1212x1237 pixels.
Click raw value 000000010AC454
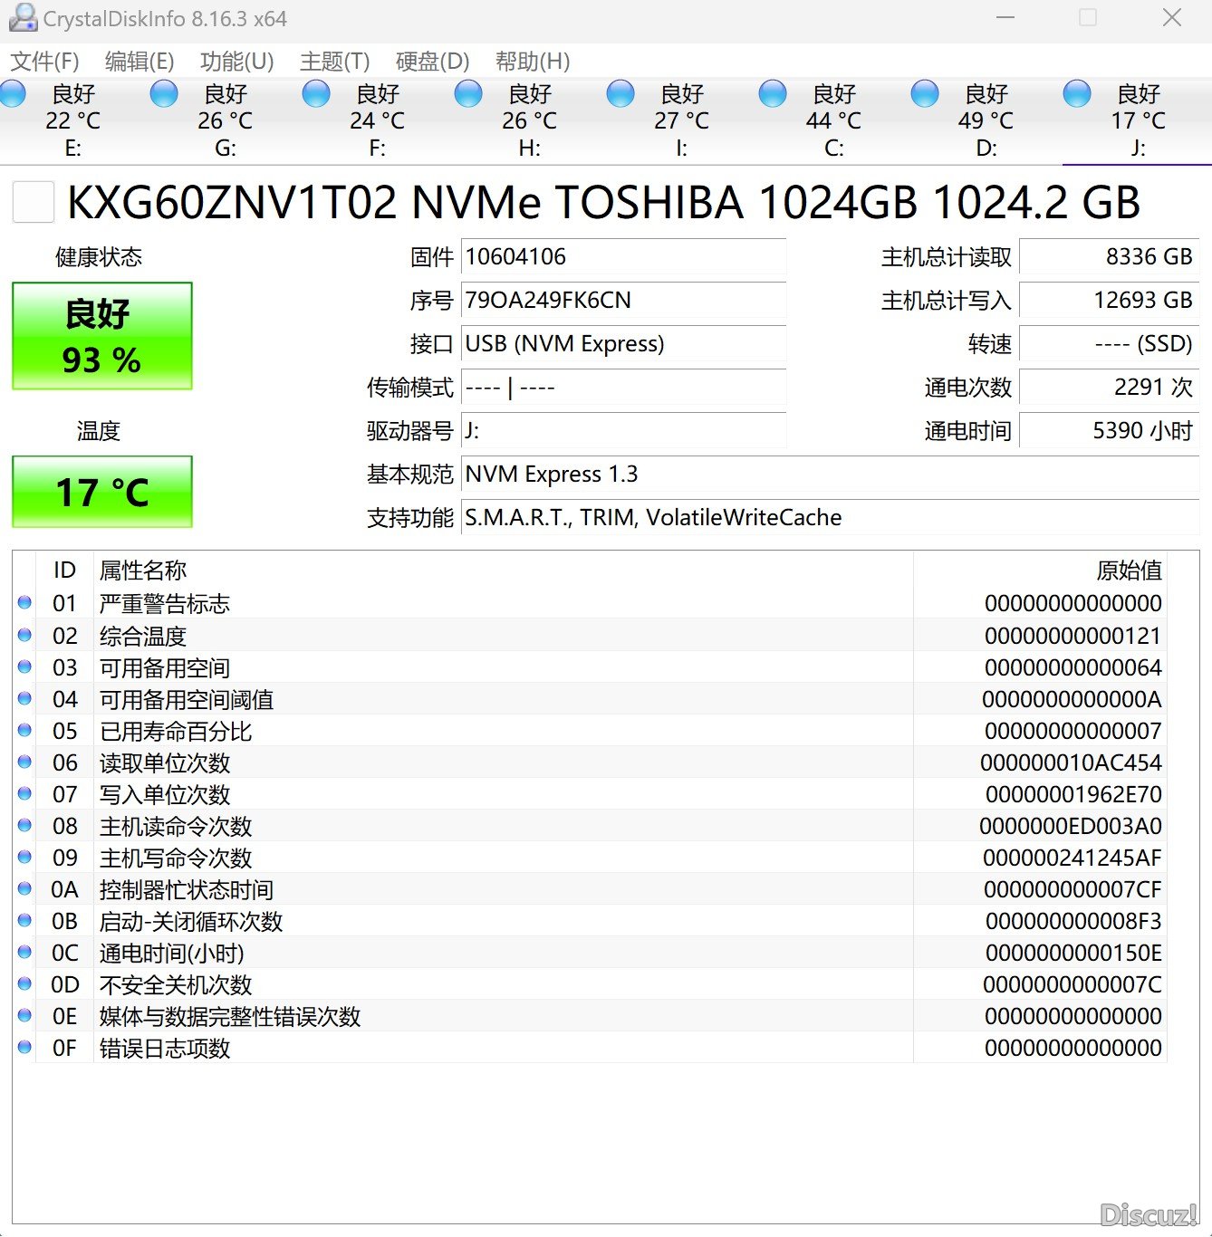coord(1071,762)
